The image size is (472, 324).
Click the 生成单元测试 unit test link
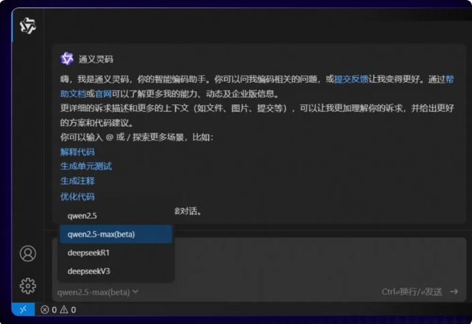[86, 166]
